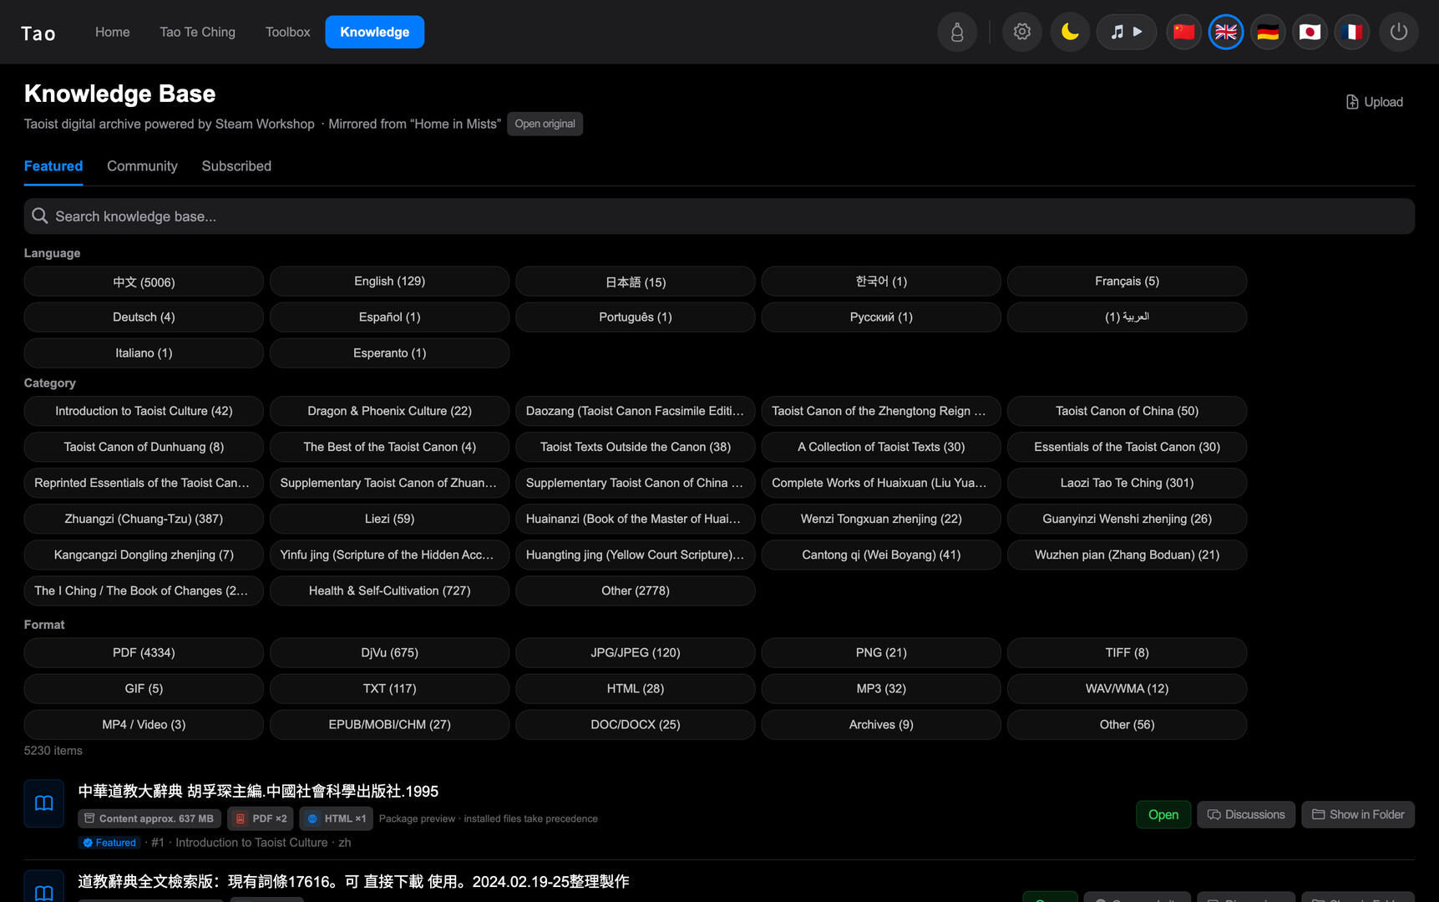The width and height of the screenshot is (1439, 902).
Task: Open settings gear icon
Action: (1021, 32)
